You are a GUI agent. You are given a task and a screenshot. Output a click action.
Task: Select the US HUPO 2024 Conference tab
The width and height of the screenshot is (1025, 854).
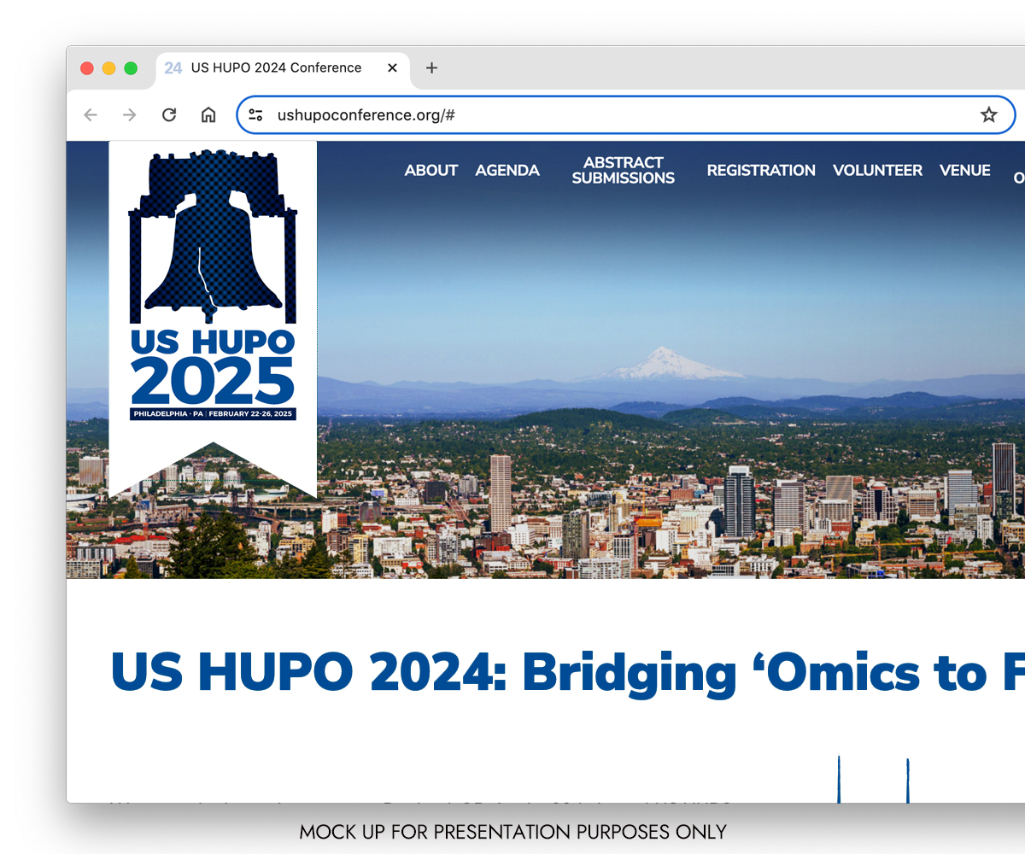tap(283, 69)
